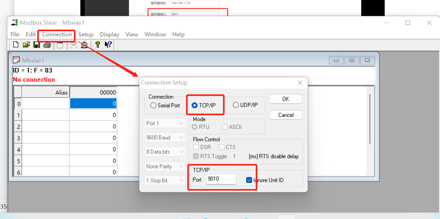
Task: Expand the 9600 Baud dropdown
Action: pyautogui.click(x=165, y=137)
